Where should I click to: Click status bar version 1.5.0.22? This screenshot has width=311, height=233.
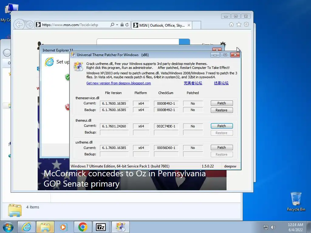(x=208, y=166)
